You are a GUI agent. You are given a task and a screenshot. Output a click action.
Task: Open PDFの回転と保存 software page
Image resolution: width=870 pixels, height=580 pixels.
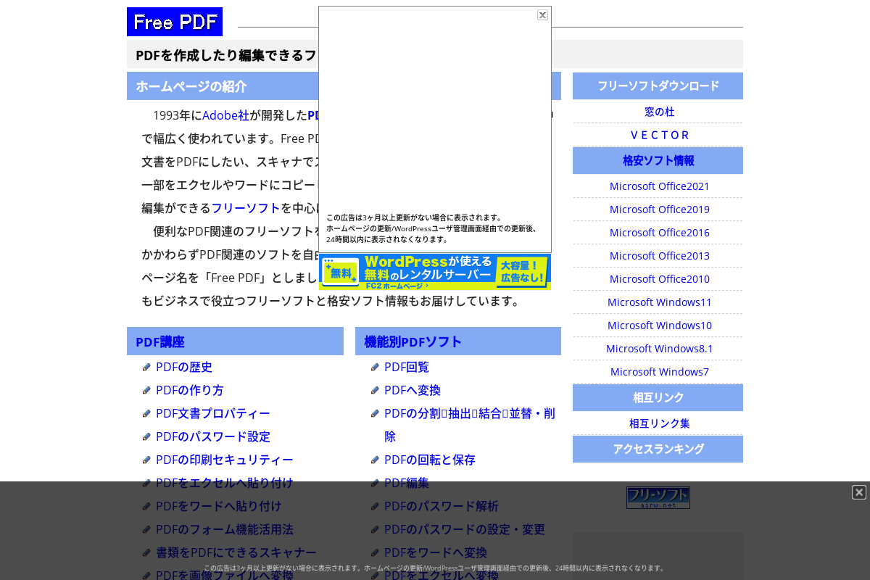click(x=430, y=460)
